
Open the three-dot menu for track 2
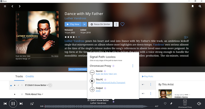point(151,93)
